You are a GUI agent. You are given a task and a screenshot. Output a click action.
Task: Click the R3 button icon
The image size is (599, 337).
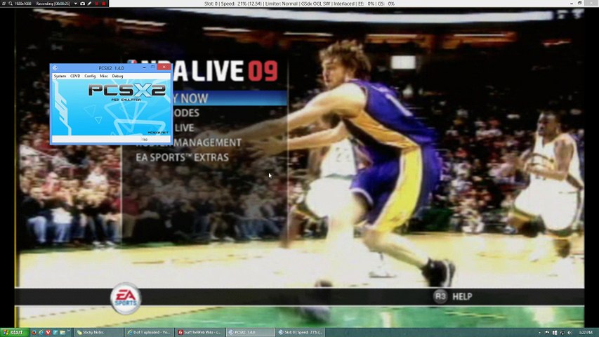click(440, 296)
